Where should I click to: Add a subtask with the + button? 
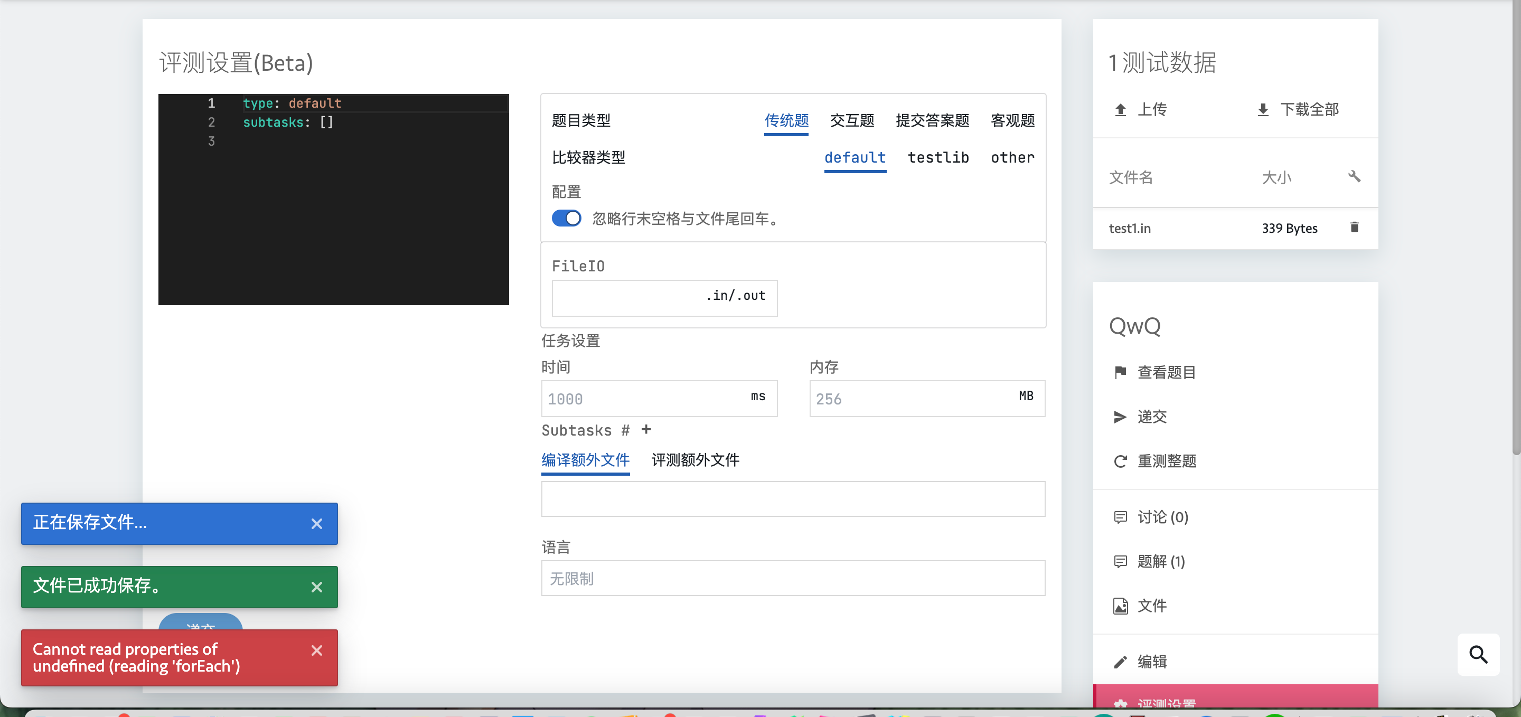click(x=646, y=430)
